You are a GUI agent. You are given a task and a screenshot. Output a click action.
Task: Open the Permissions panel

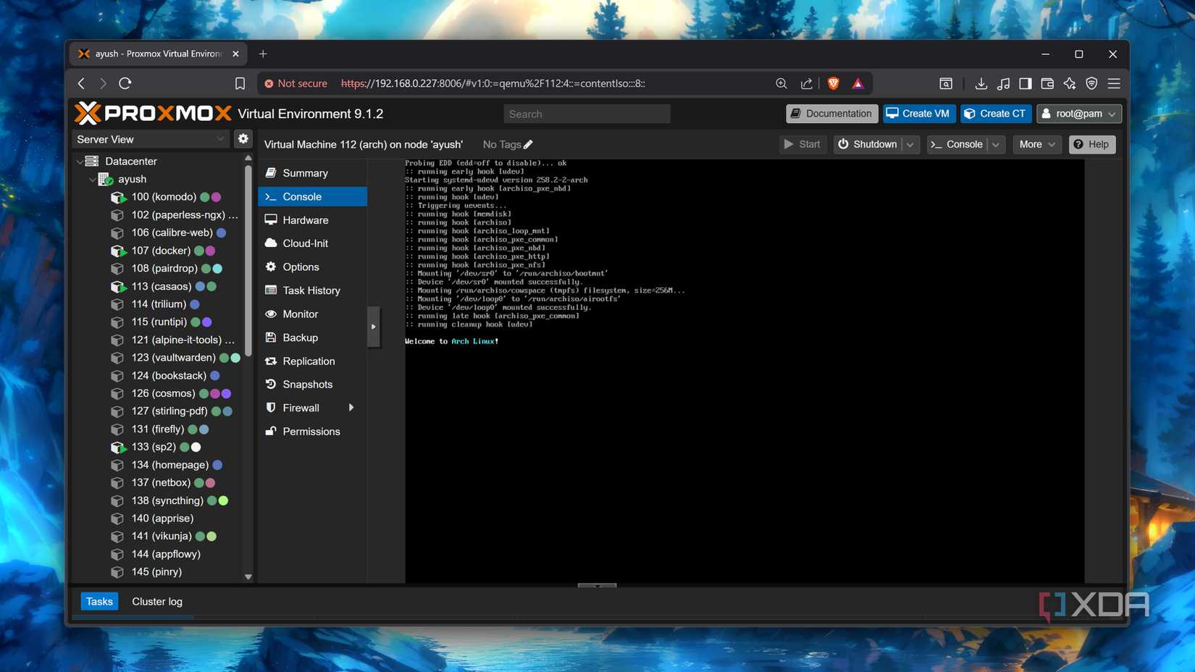tap(311, 431)
